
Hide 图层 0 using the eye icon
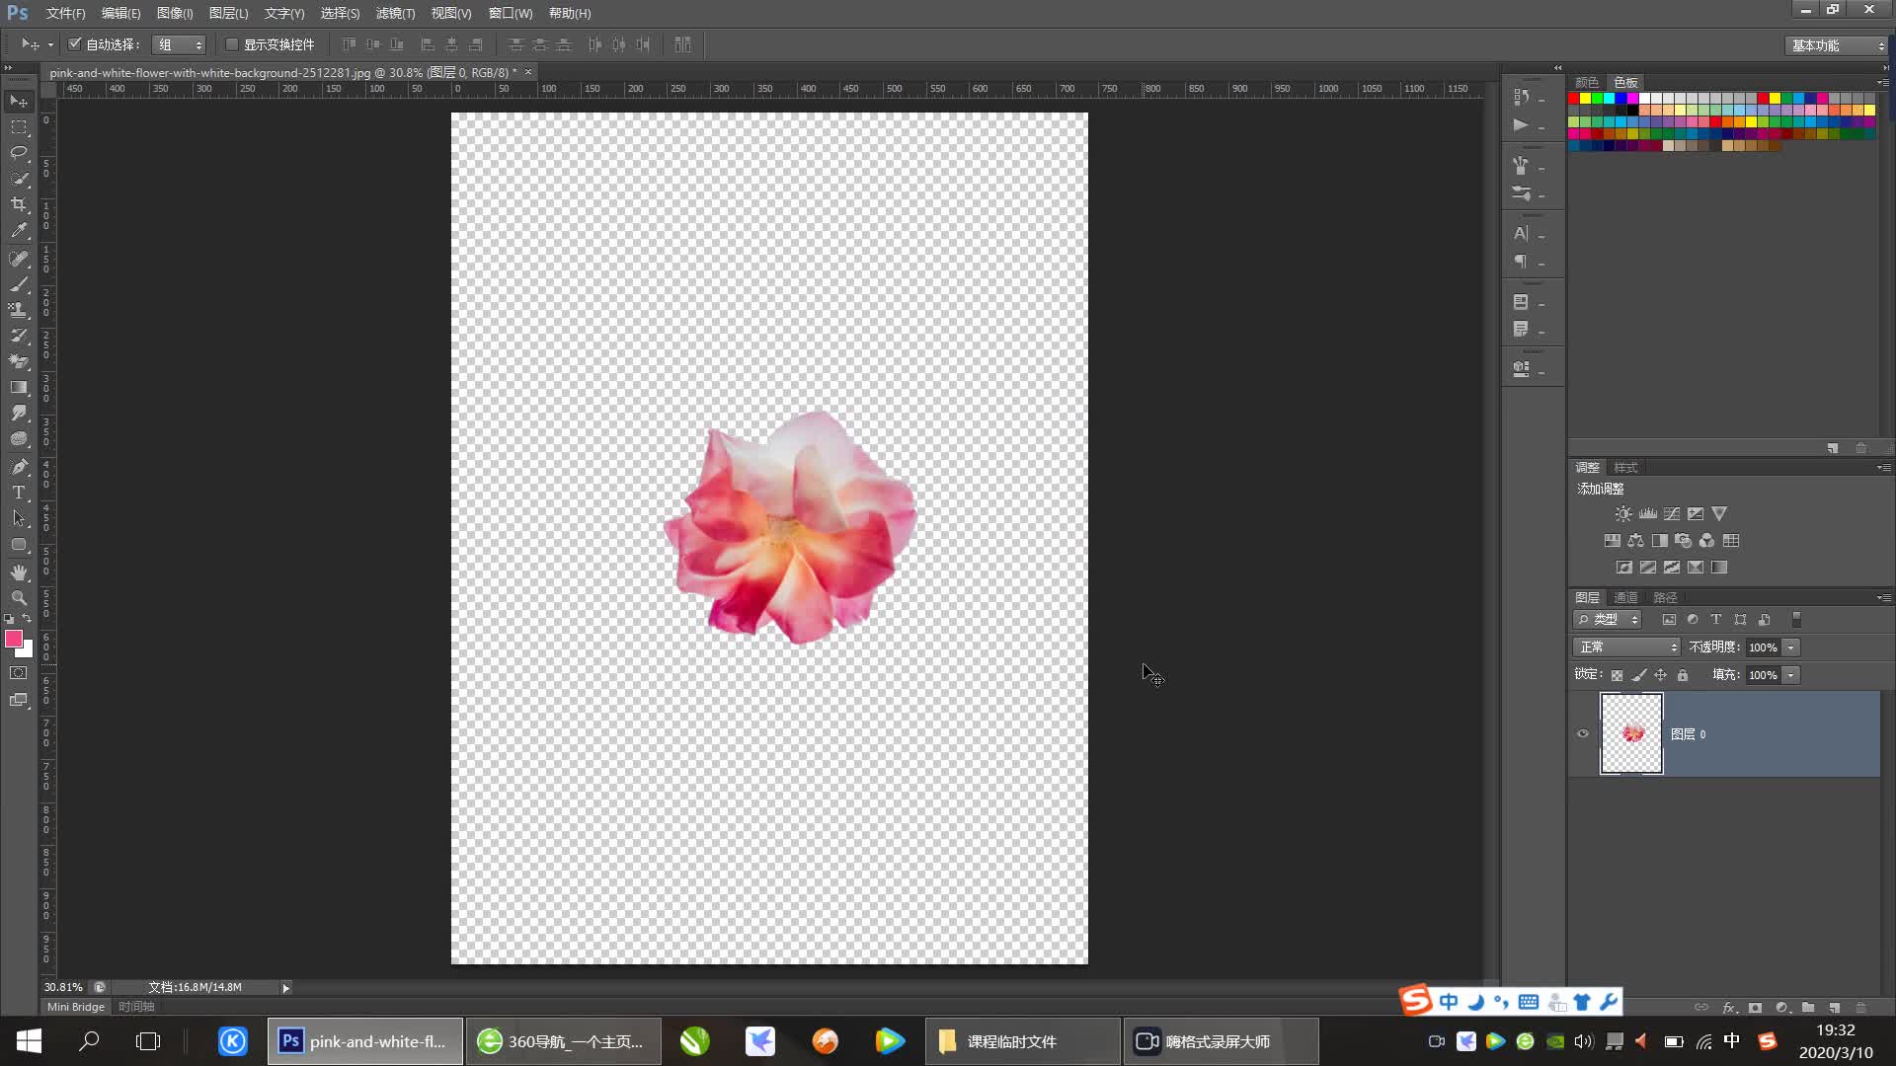pyautogui.click(x=1583, y=733)
